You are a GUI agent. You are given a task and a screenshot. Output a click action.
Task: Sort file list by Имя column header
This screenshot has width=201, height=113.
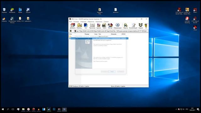[70, 34]
